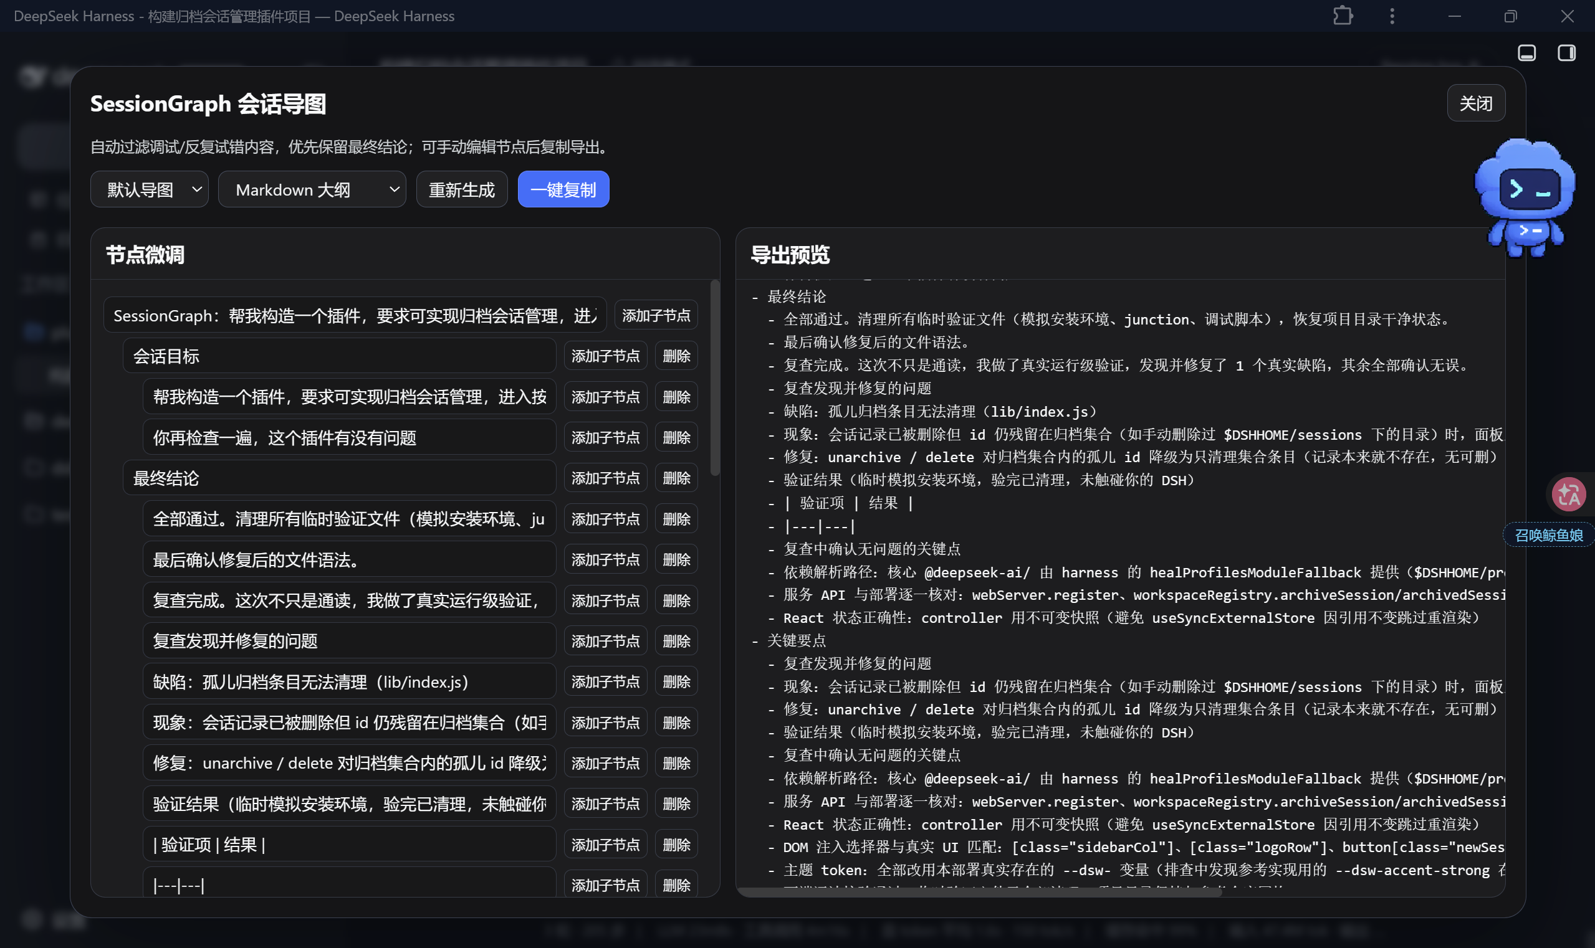Delete the 全部通过 node

(x=676, y=518)
